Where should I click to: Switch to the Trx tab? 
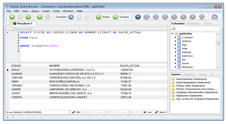pos(212,74)
